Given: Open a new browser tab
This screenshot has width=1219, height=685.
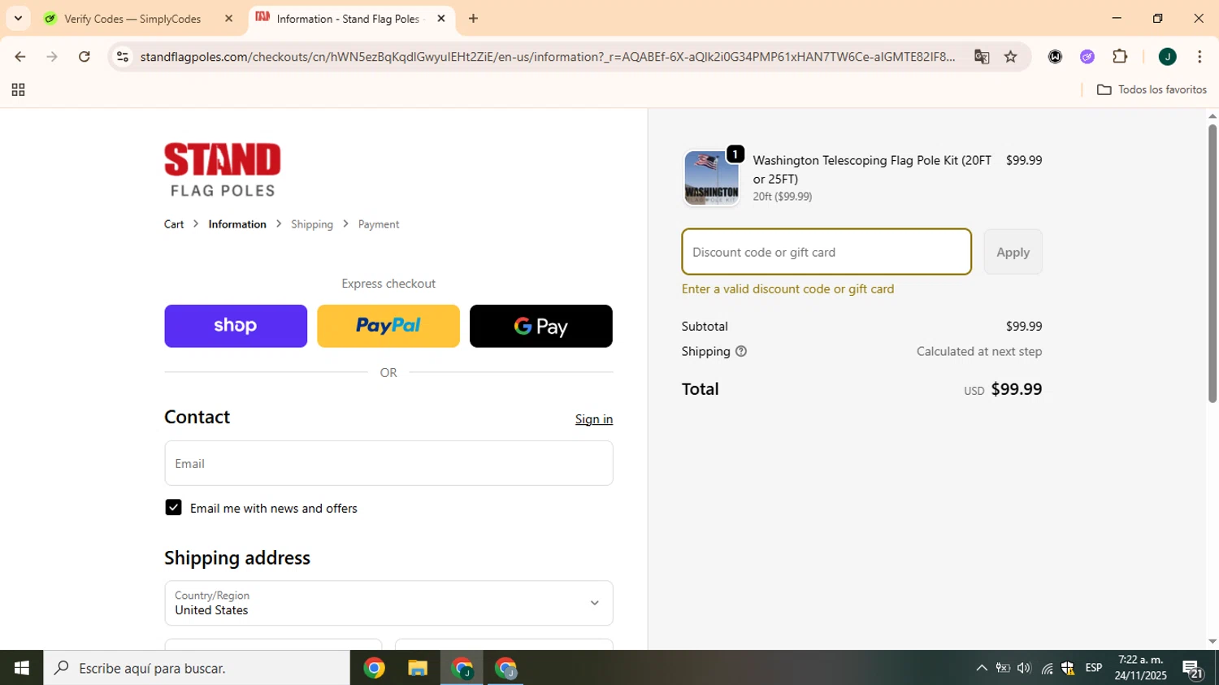Looking at the screenshot, I should (x=473, y=19).
